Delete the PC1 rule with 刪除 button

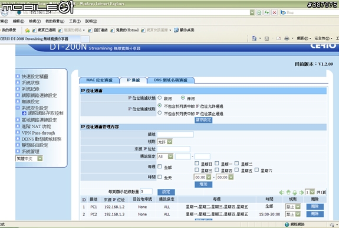[x=315, y=207]
